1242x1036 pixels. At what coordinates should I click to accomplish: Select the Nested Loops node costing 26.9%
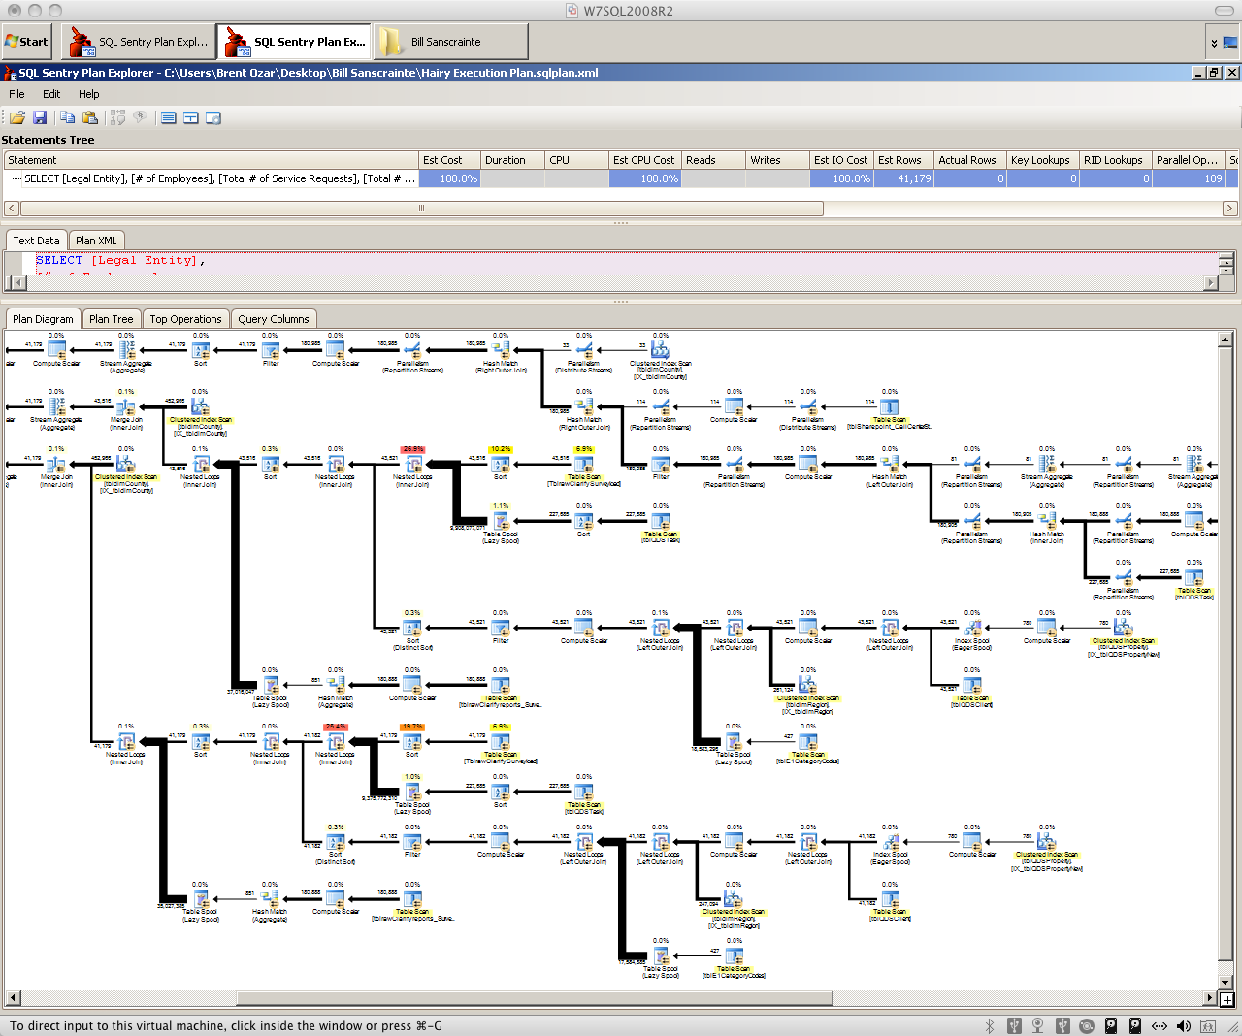coord(413,465)
